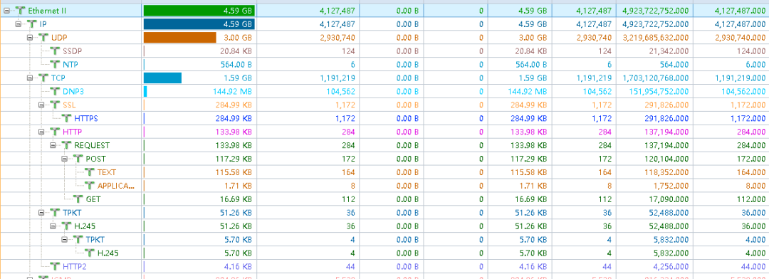The image size is (769, 279).
Task: Click the green Ethernet II traffic bar
Action: pos(199,10)
